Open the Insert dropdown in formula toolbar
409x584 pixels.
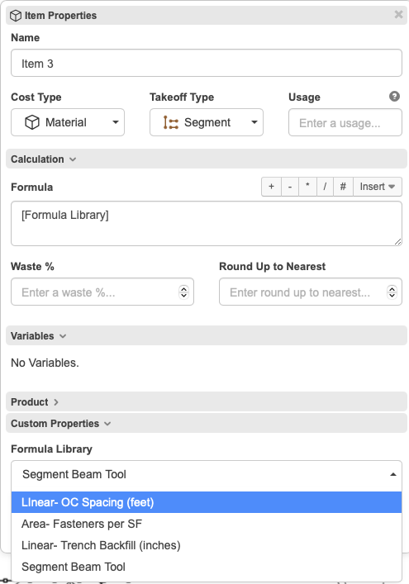[x=378, y=187]
